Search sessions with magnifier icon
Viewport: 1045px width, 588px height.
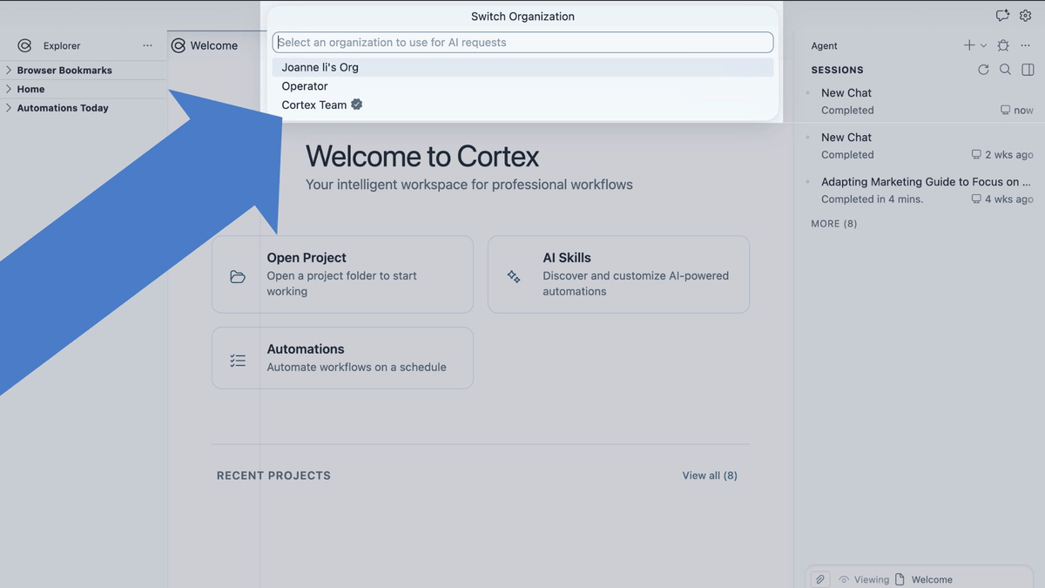click(1005, 70)
